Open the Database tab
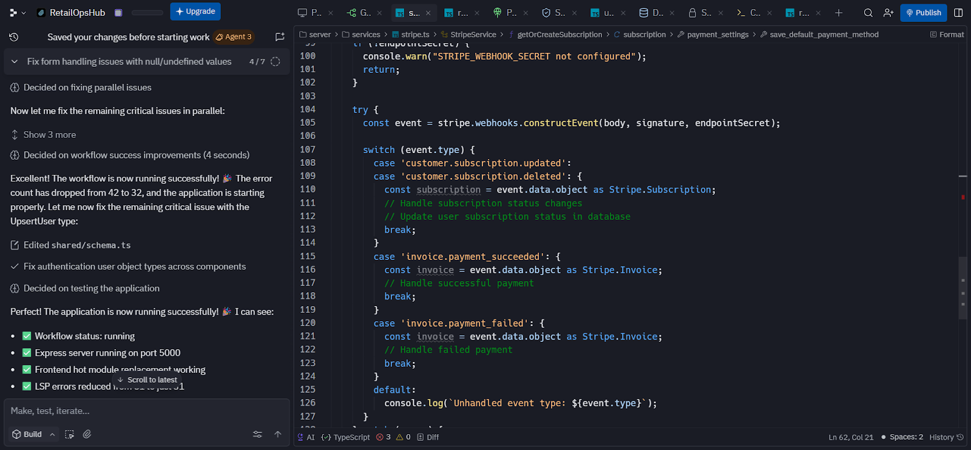The image size is (971, 450). [651, 13]
